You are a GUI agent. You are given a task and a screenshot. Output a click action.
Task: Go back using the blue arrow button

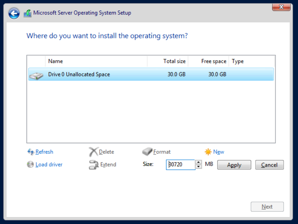tap(14, 13)
